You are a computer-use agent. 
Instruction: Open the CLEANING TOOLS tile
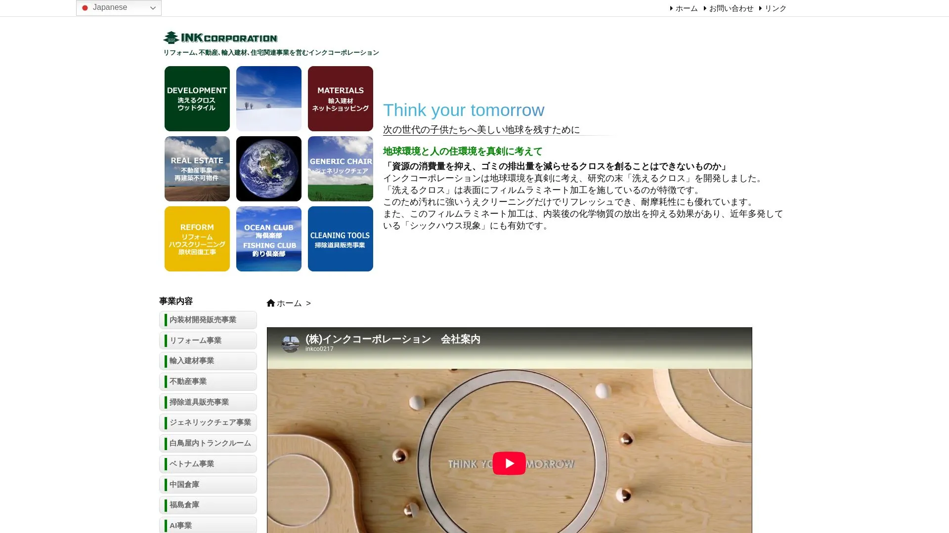(x=341, y=239)
